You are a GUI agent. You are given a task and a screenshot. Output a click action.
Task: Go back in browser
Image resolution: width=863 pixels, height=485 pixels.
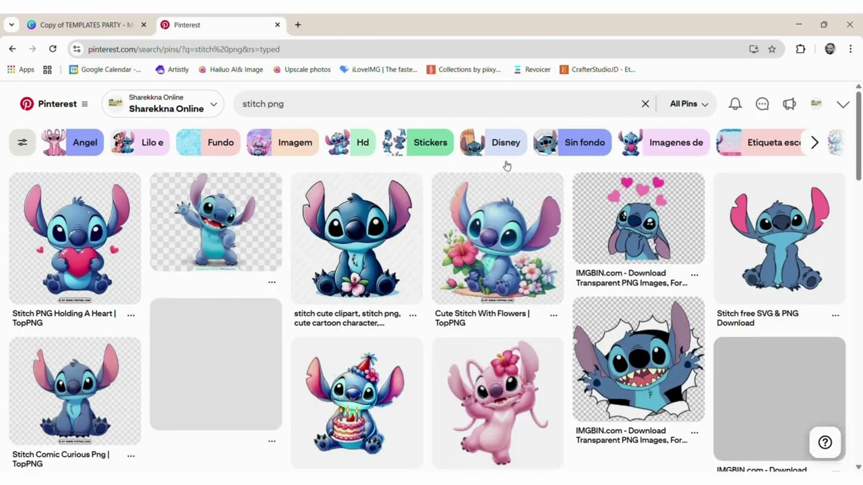(x=12, y=48)
